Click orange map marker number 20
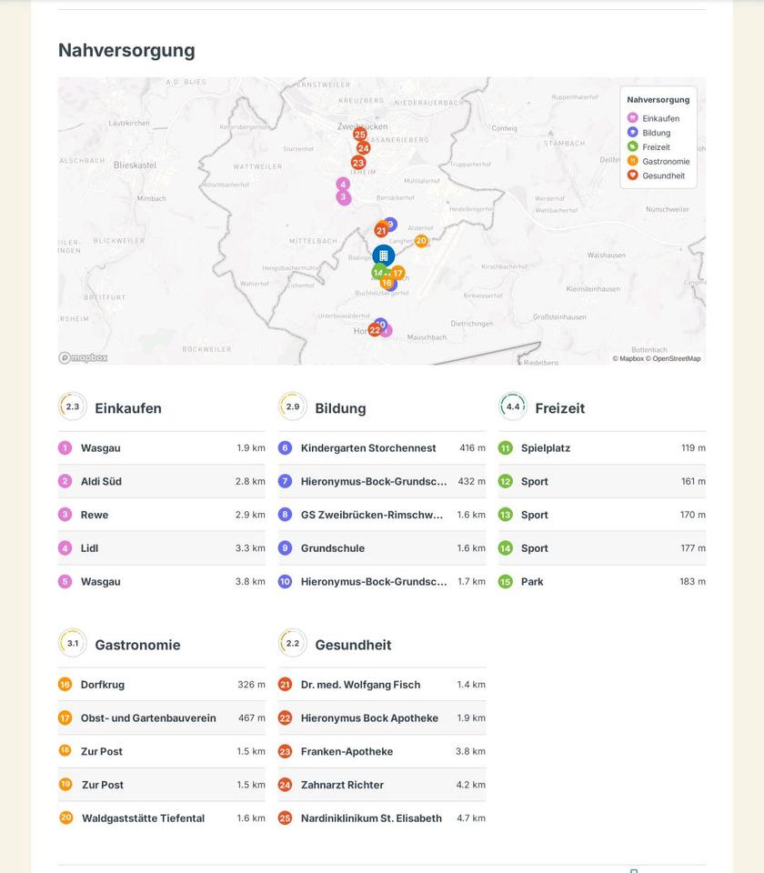 421,241
